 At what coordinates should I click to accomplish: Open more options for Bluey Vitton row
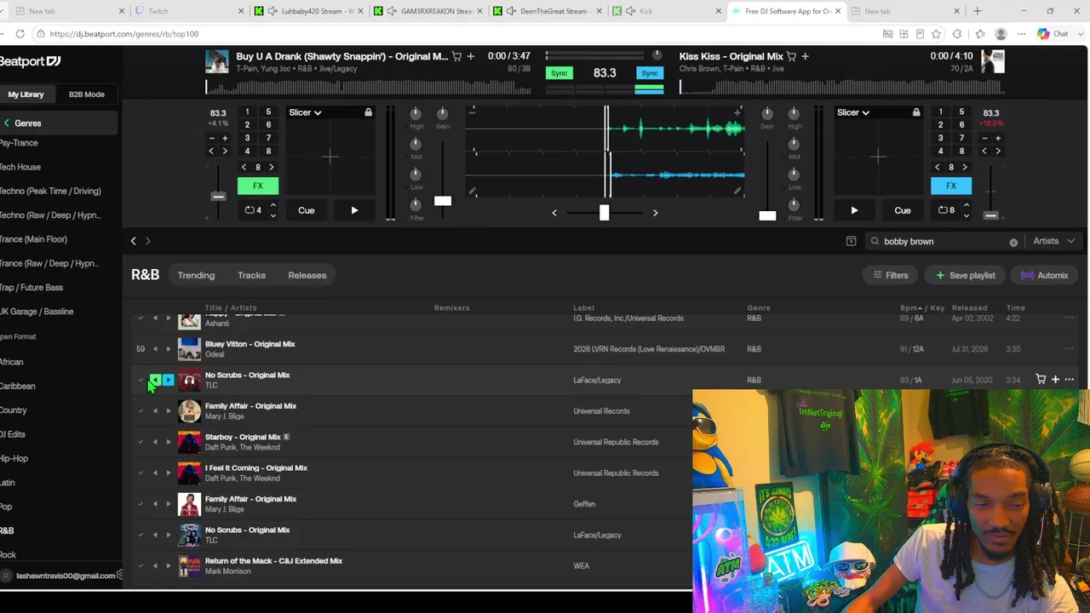[x=1070, y=349]
